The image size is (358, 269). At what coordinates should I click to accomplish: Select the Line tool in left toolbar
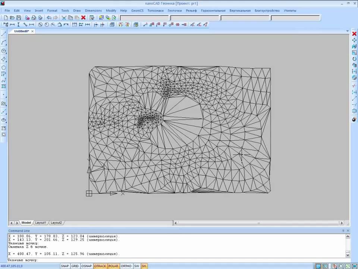4,34
